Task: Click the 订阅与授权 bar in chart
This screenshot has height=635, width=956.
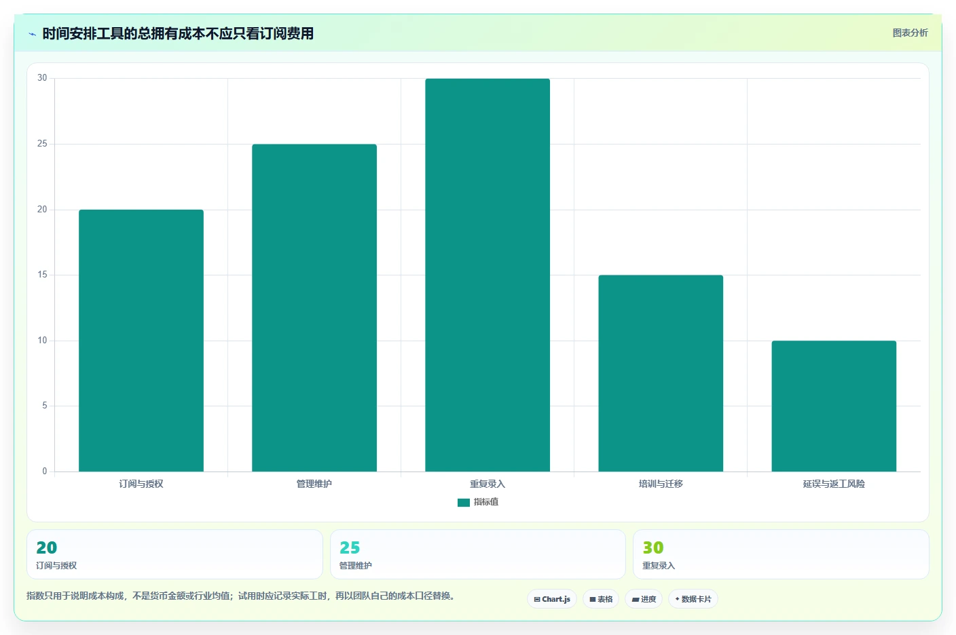Action: 141,341
